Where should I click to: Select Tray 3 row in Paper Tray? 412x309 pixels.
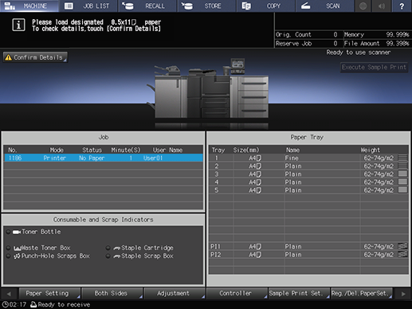click(308, 174)
